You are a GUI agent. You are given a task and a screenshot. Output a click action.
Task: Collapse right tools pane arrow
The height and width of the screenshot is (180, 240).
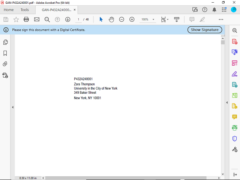[x=227, y=102]
